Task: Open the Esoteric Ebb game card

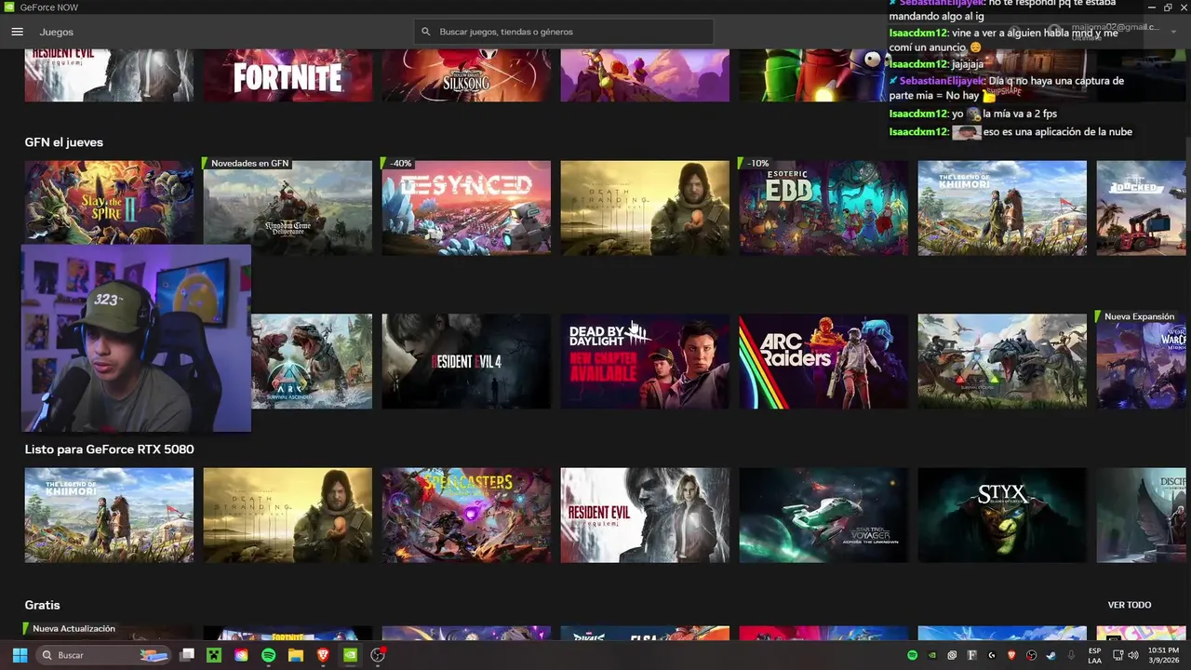Action: click(823, 208)
